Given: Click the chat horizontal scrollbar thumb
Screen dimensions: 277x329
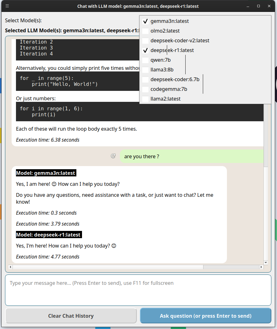Looking at the screenshot, I should [x=108, y=267].
